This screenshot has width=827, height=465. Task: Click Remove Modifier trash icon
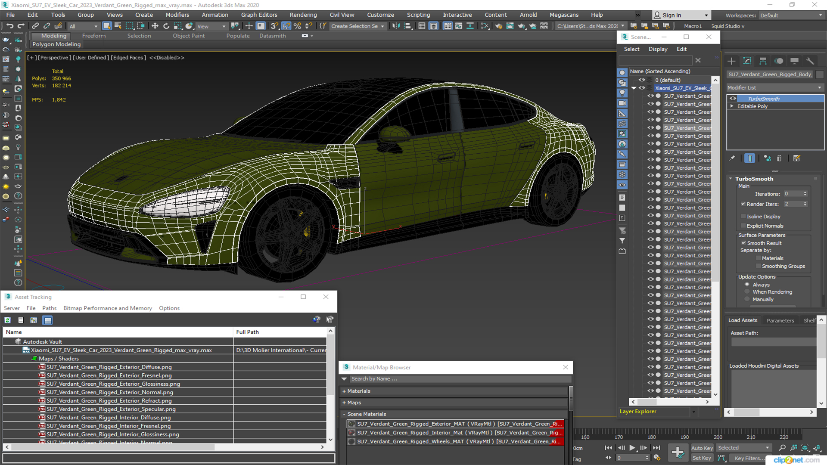point(779,158)
